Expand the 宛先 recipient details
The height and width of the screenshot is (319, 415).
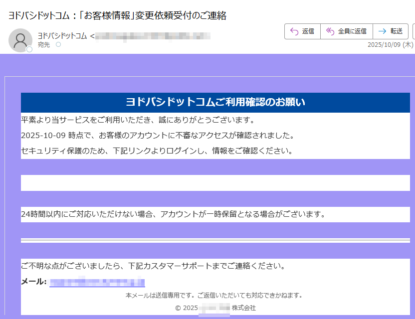pyautogui.click(x=43, y=44)
